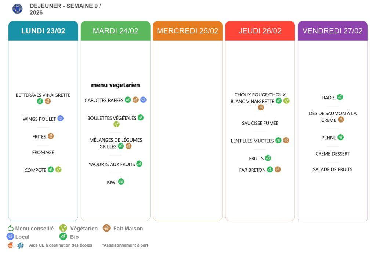376x266 pixels.
Task: Click the Local icon next to CAROTTES RAPEES
Action: pos(143,99)
